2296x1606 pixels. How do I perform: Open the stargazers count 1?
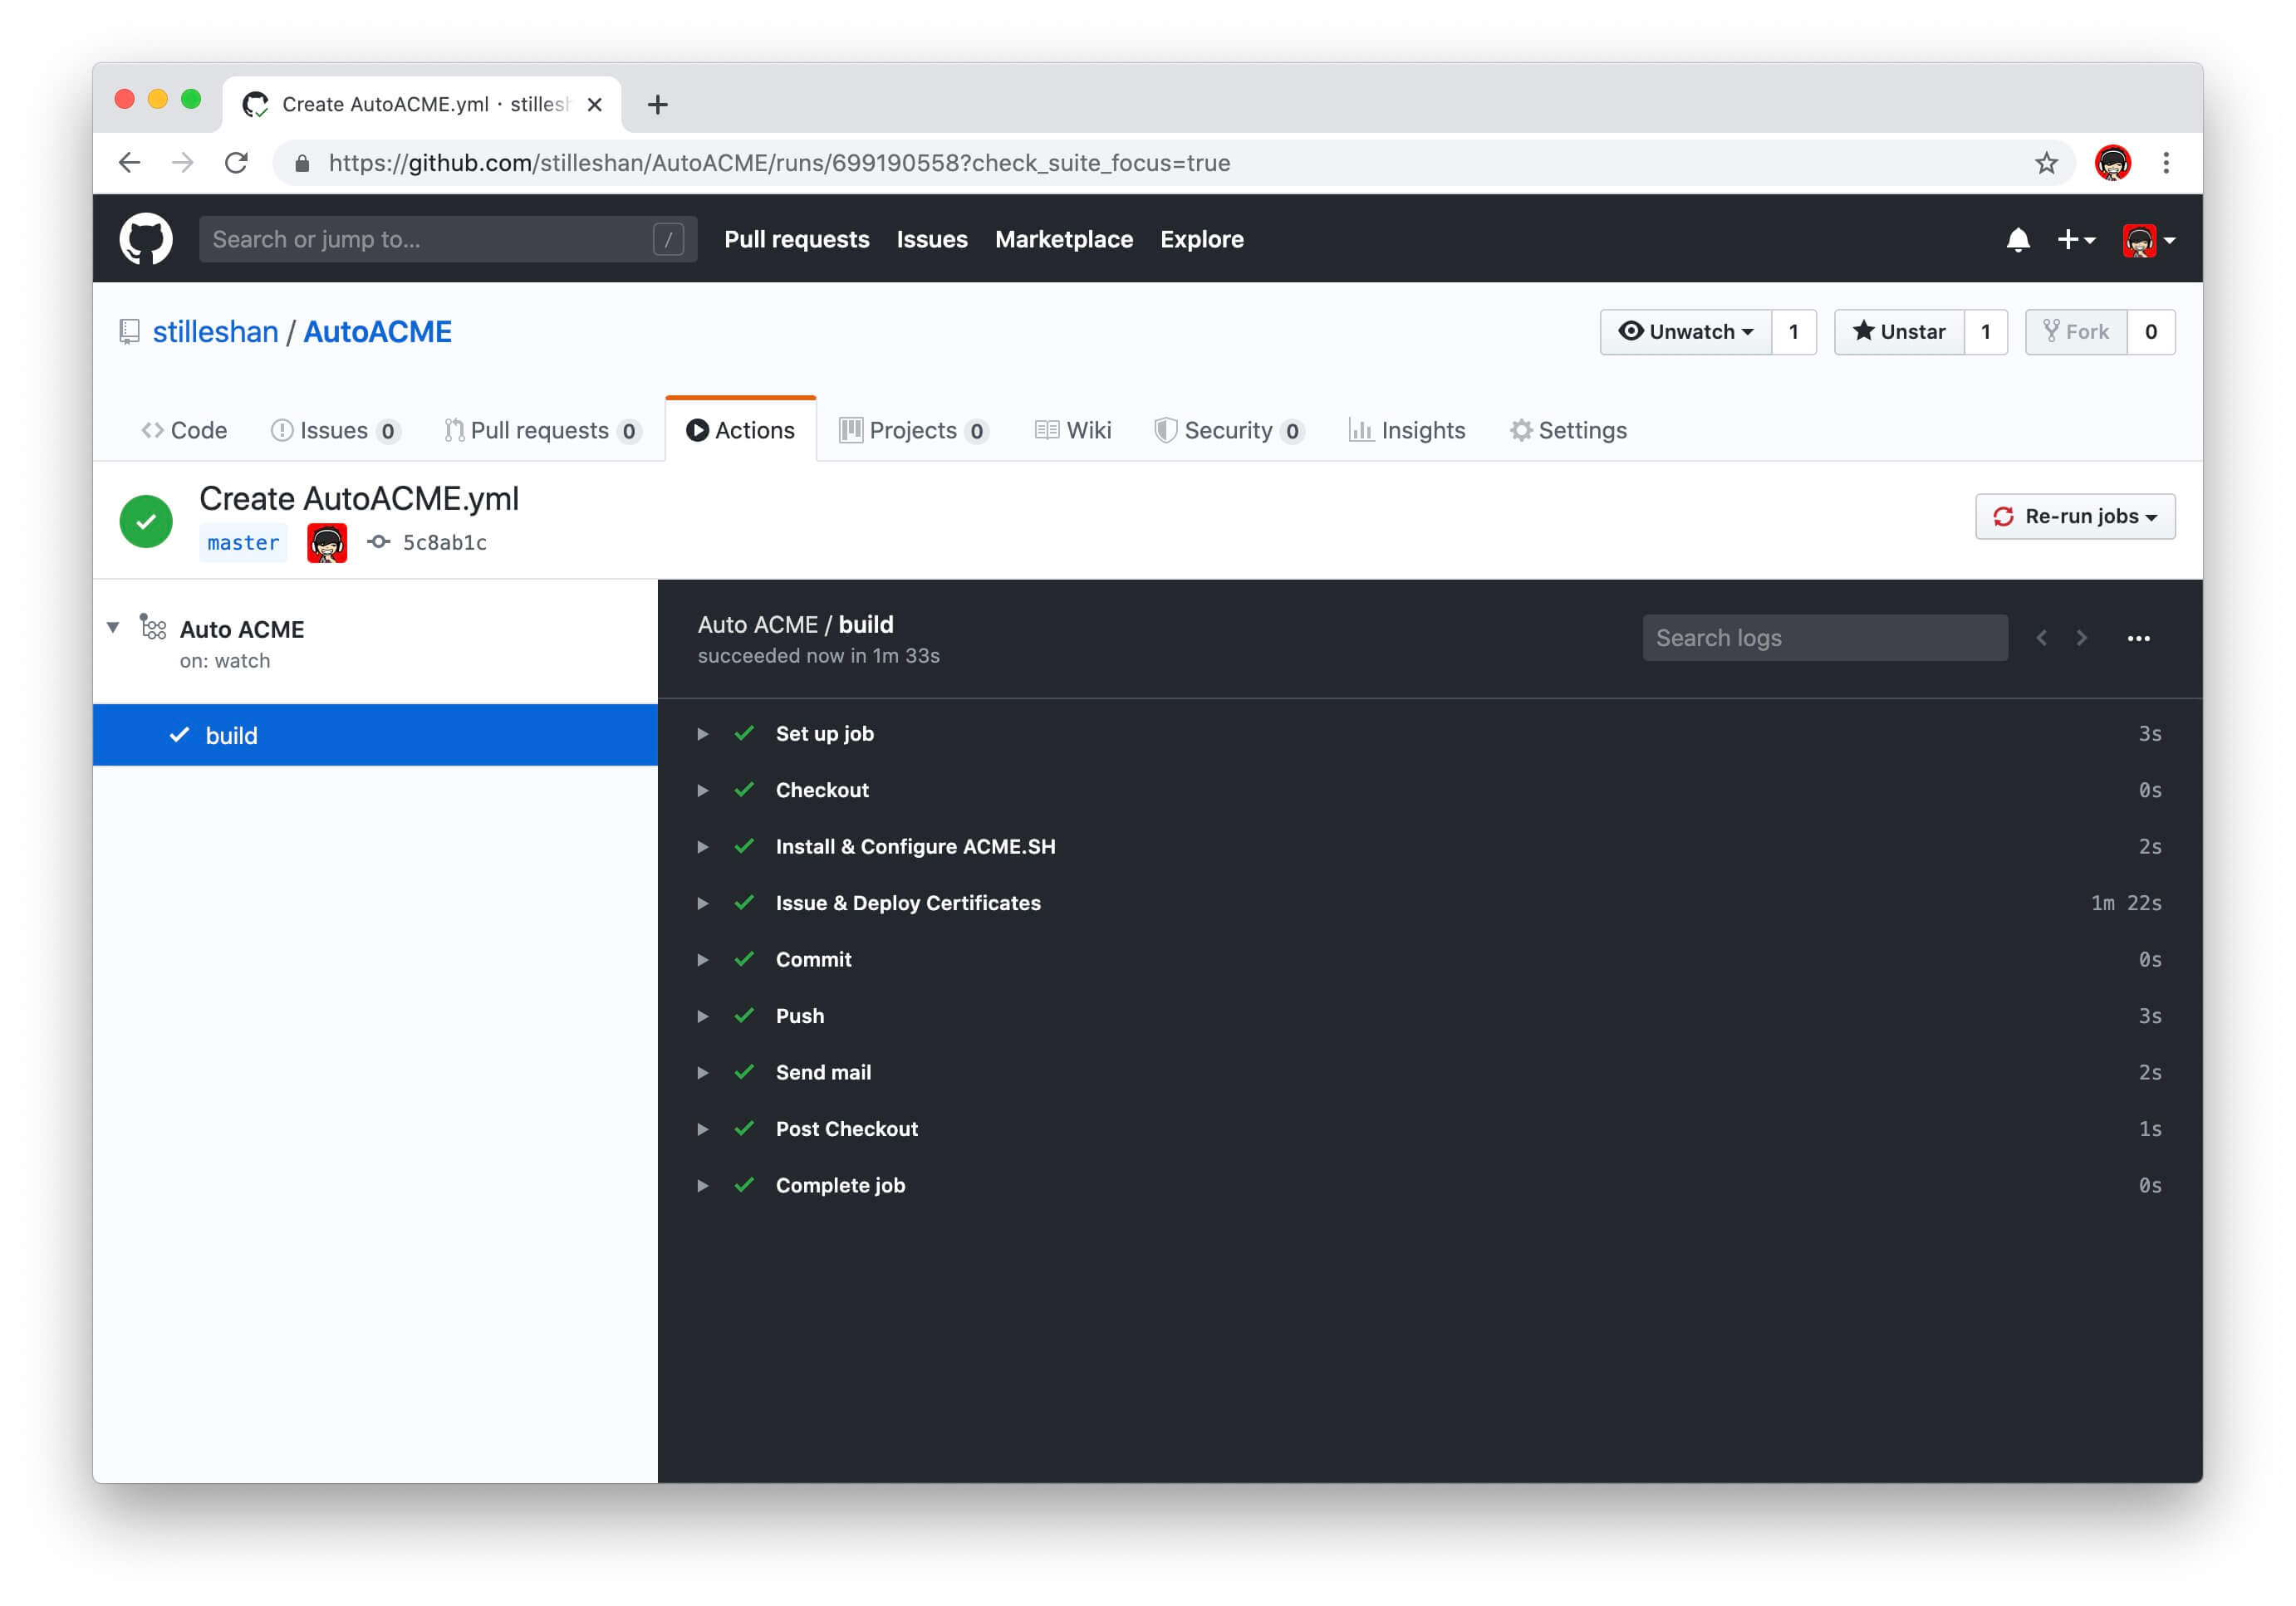pos(1986,332)
